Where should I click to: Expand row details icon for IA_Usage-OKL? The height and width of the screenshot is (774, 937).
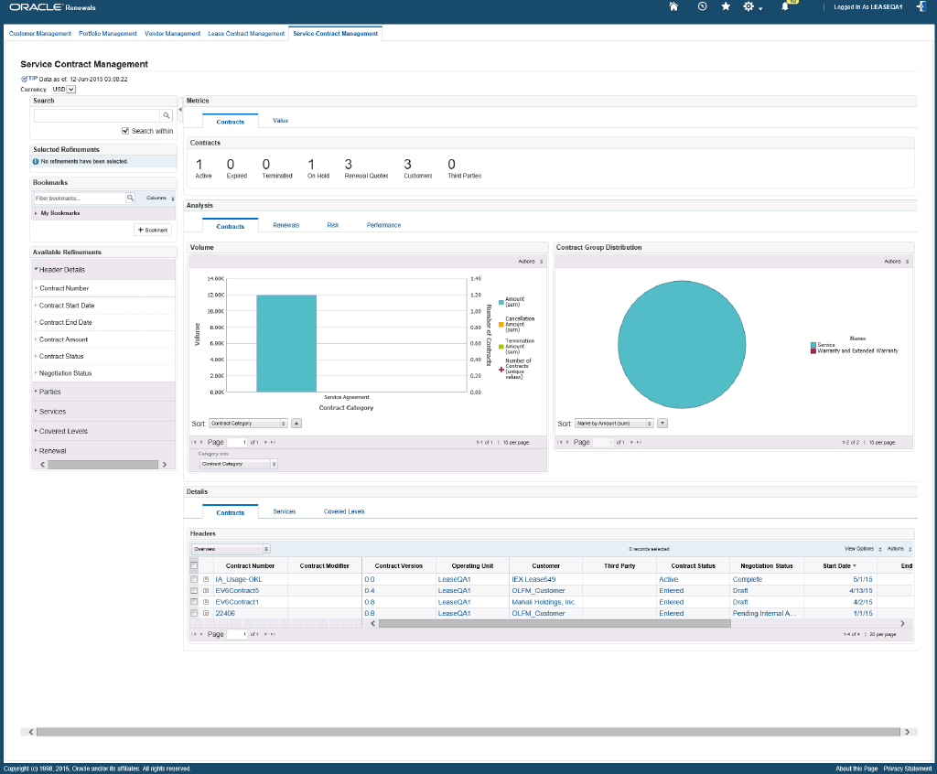point(206,579)
